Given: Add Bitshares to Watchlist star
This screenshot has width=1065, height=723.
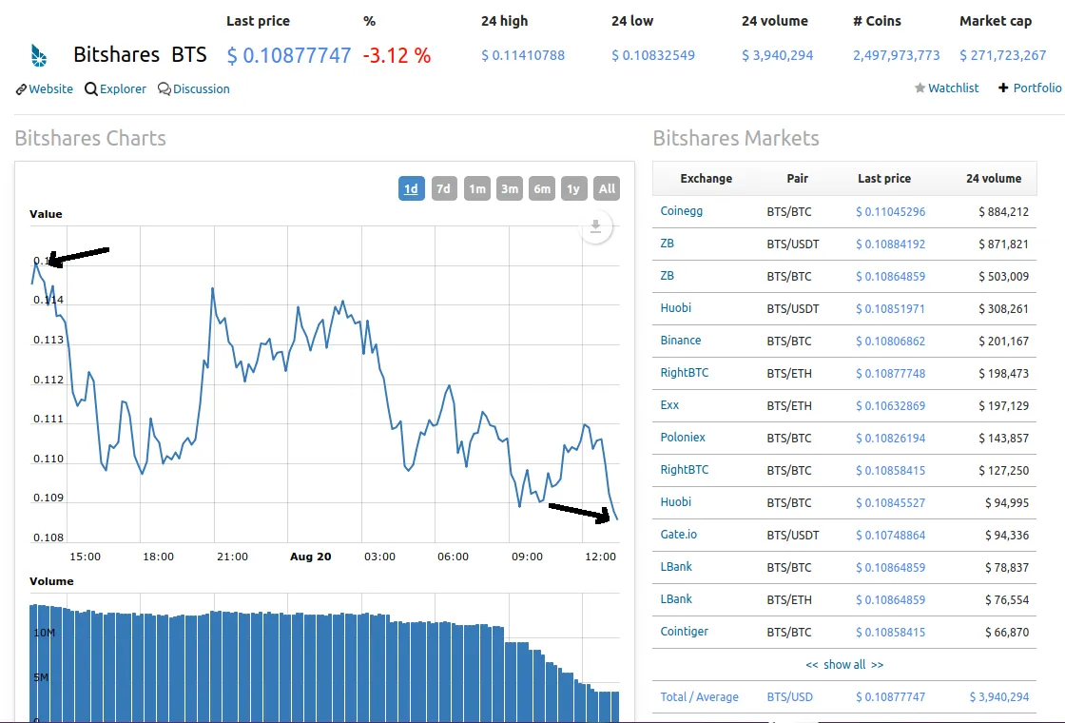Looking at the screenshot, I should 920,88.
